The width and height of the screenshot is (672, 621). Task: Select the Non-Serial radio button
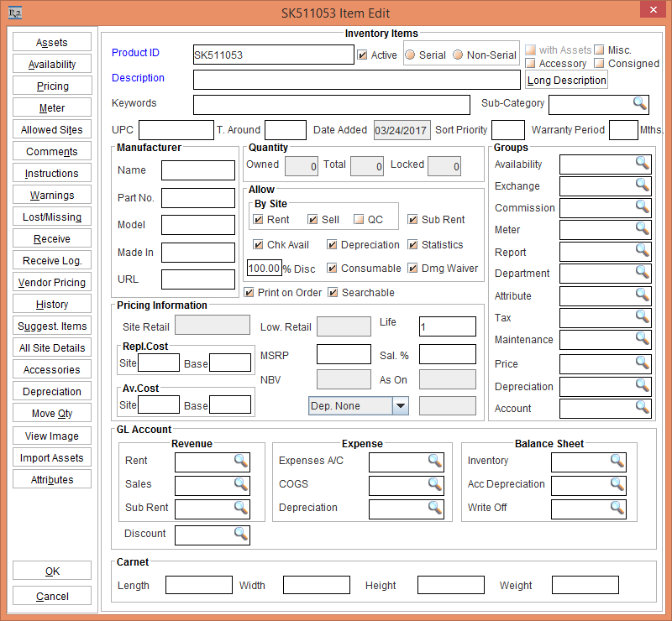pos(458,55)
